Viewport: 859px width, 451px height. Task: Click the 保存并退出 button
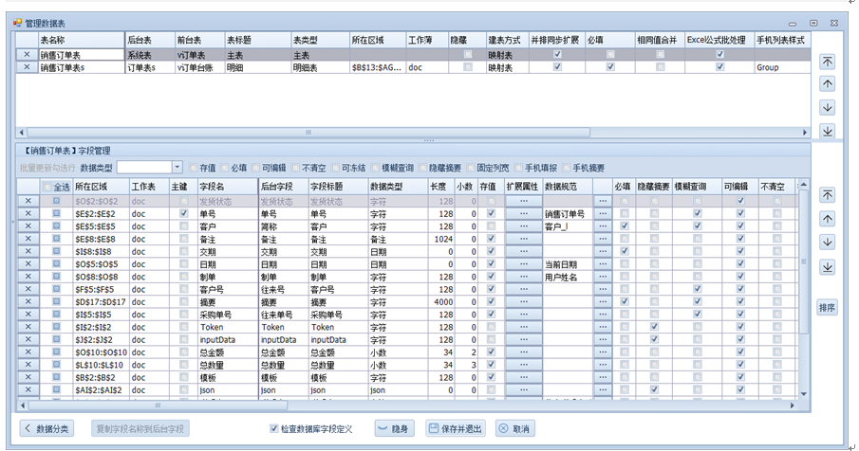(456, 428)
